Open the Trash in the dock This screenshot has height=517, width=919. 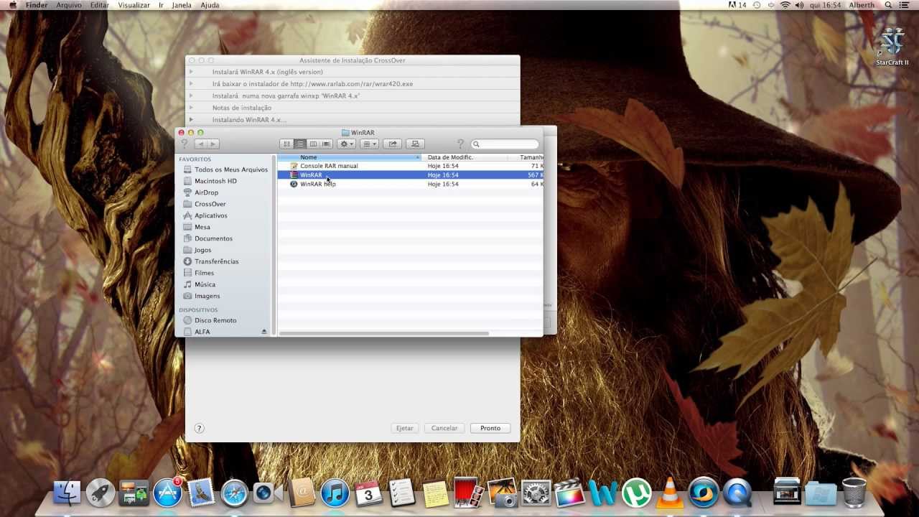[854, 493]
